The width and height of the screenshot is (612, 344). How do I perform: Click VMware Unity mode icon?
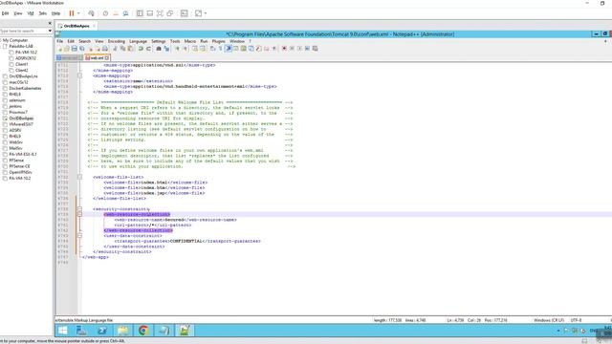pyautogui.click(x=170, y=13)
